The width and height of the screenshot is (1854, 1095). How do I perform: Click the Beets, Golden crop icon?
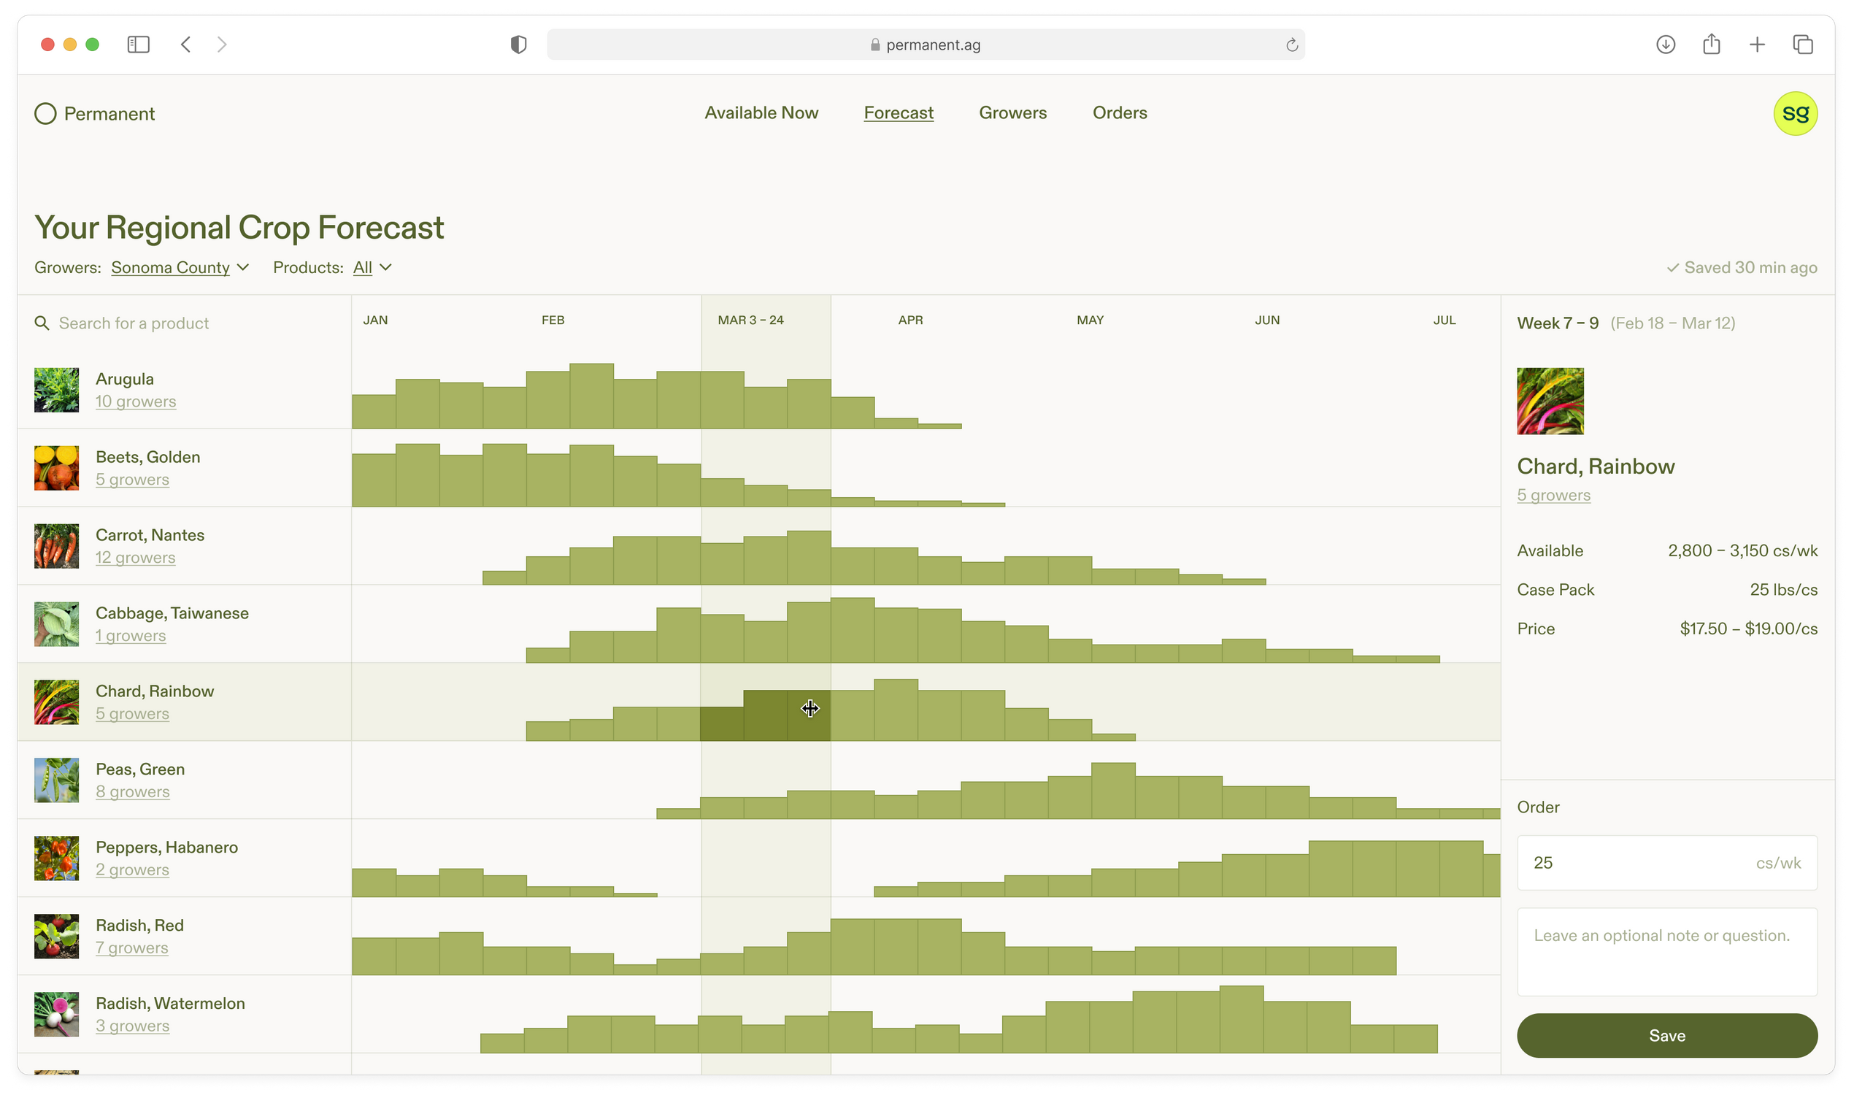coord(58,466)
